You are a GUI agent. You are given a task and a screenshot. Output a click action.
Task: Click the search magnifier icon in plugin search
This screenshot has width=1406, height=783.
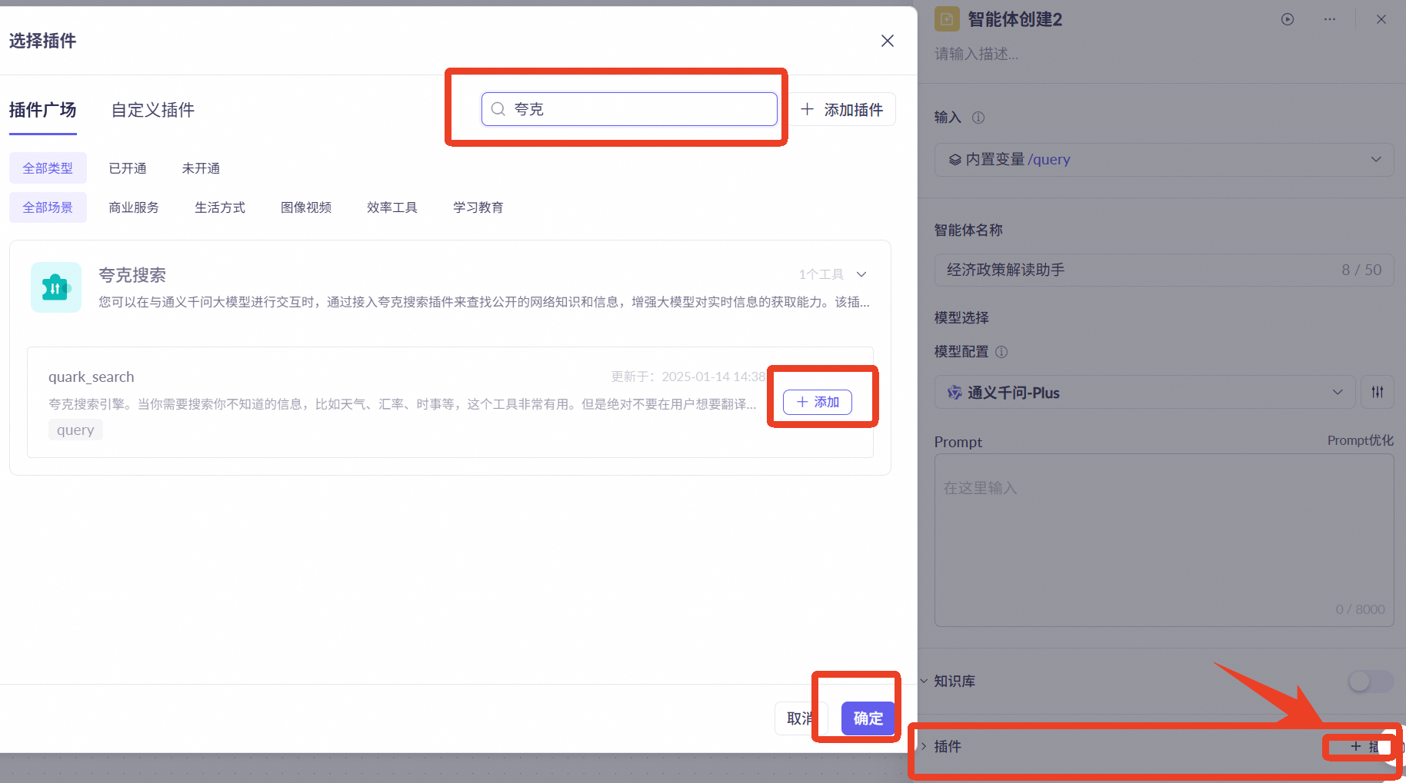tap(498, 109)
